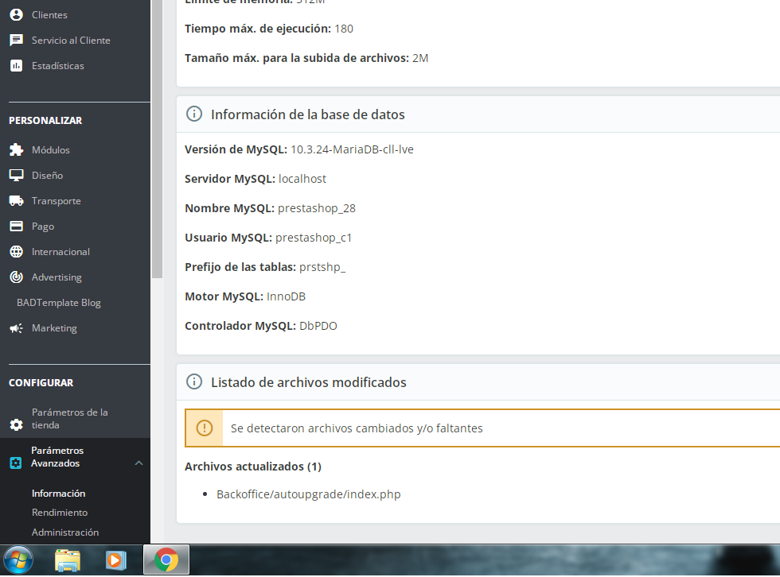Open the Clientes menu
The image size is (780, 577).
coord(49,15)
